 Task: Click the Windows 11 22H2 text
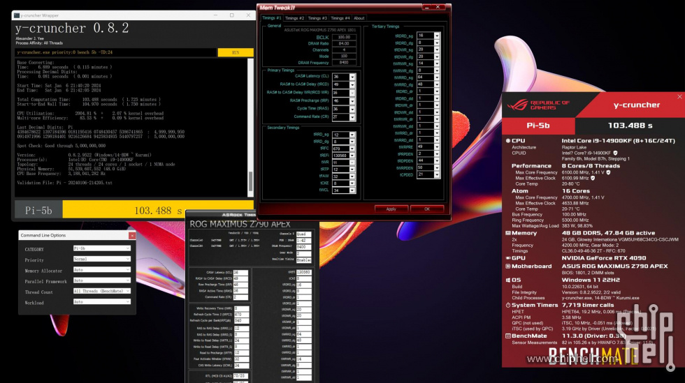[x=591, y=280]
